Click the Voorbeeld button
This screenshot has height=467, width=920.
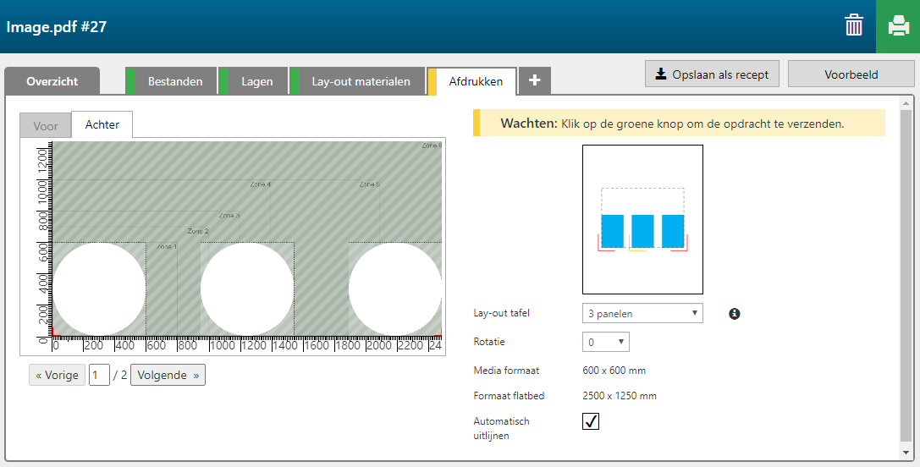pos(851,74)
